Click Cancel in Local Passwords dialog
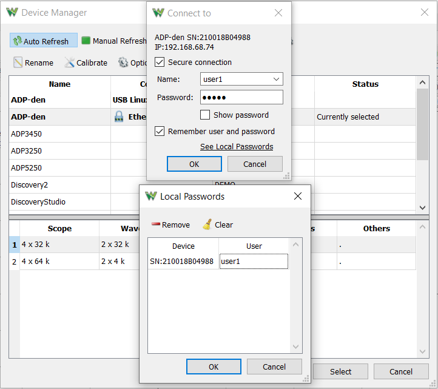The height and width of the screenshot is (389, 438). 274,367
